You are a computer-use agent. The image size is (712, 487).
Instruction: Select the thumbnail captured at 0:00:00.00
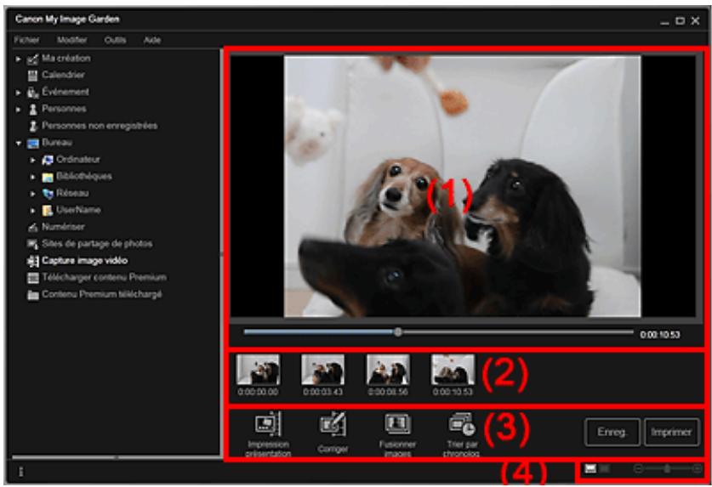tap(258, 371)
